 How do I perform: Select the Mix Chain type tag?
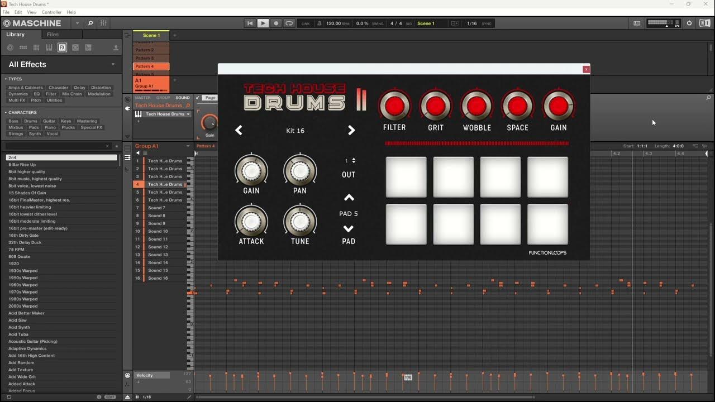72,94
